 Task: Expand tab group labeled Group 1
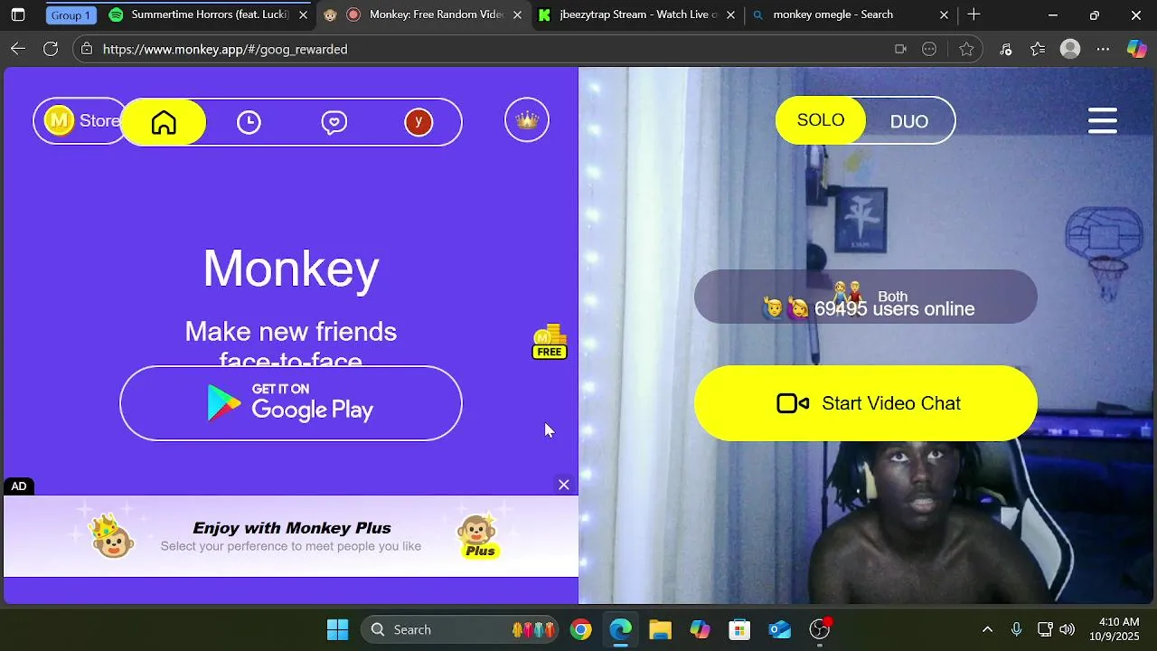point(71,15)
